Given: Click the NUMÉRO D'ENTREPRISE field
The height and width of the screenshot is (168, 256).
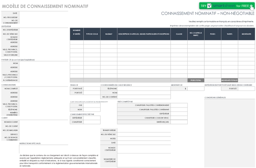Looking at the screenshot, I should point(44,114).
